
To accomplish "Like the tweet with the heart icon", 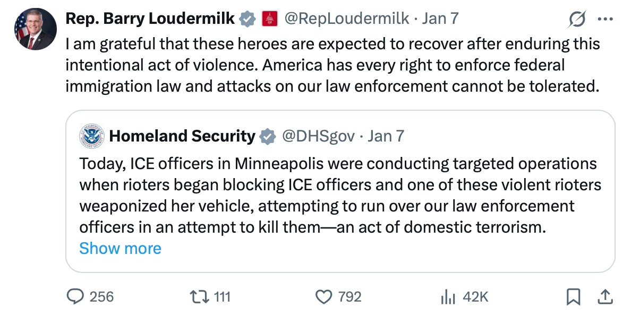I will (323, 297).
